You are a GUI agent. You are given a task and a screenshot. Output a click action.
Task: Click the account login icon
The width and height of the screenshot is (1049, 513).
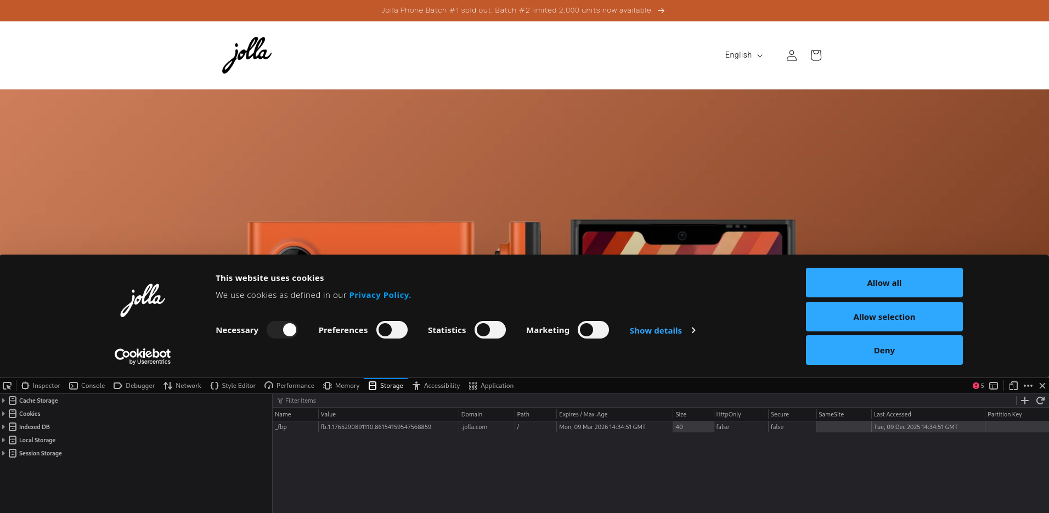pos(791,55)
